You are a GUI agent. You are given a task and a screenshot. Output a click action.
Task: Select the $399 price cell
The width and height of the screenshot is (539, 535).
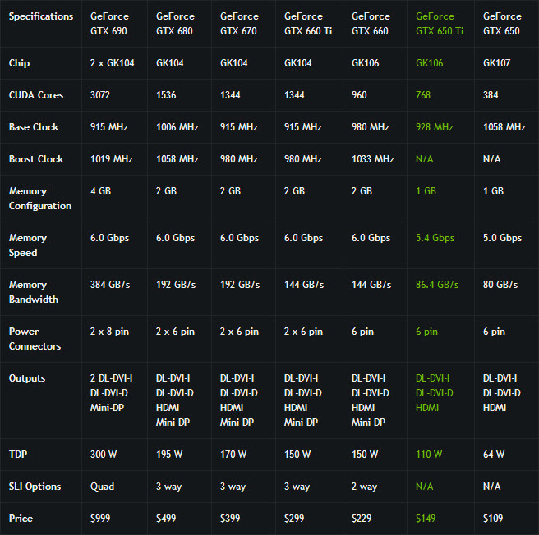coord(230,518)
